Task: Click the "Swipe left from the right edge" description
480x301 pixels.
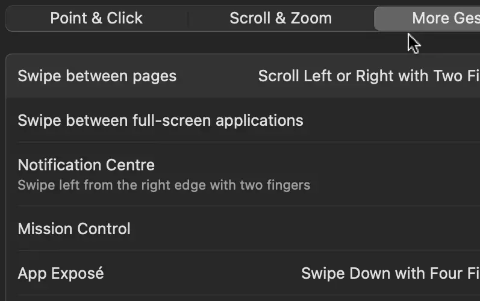Action: click(164, 185)
